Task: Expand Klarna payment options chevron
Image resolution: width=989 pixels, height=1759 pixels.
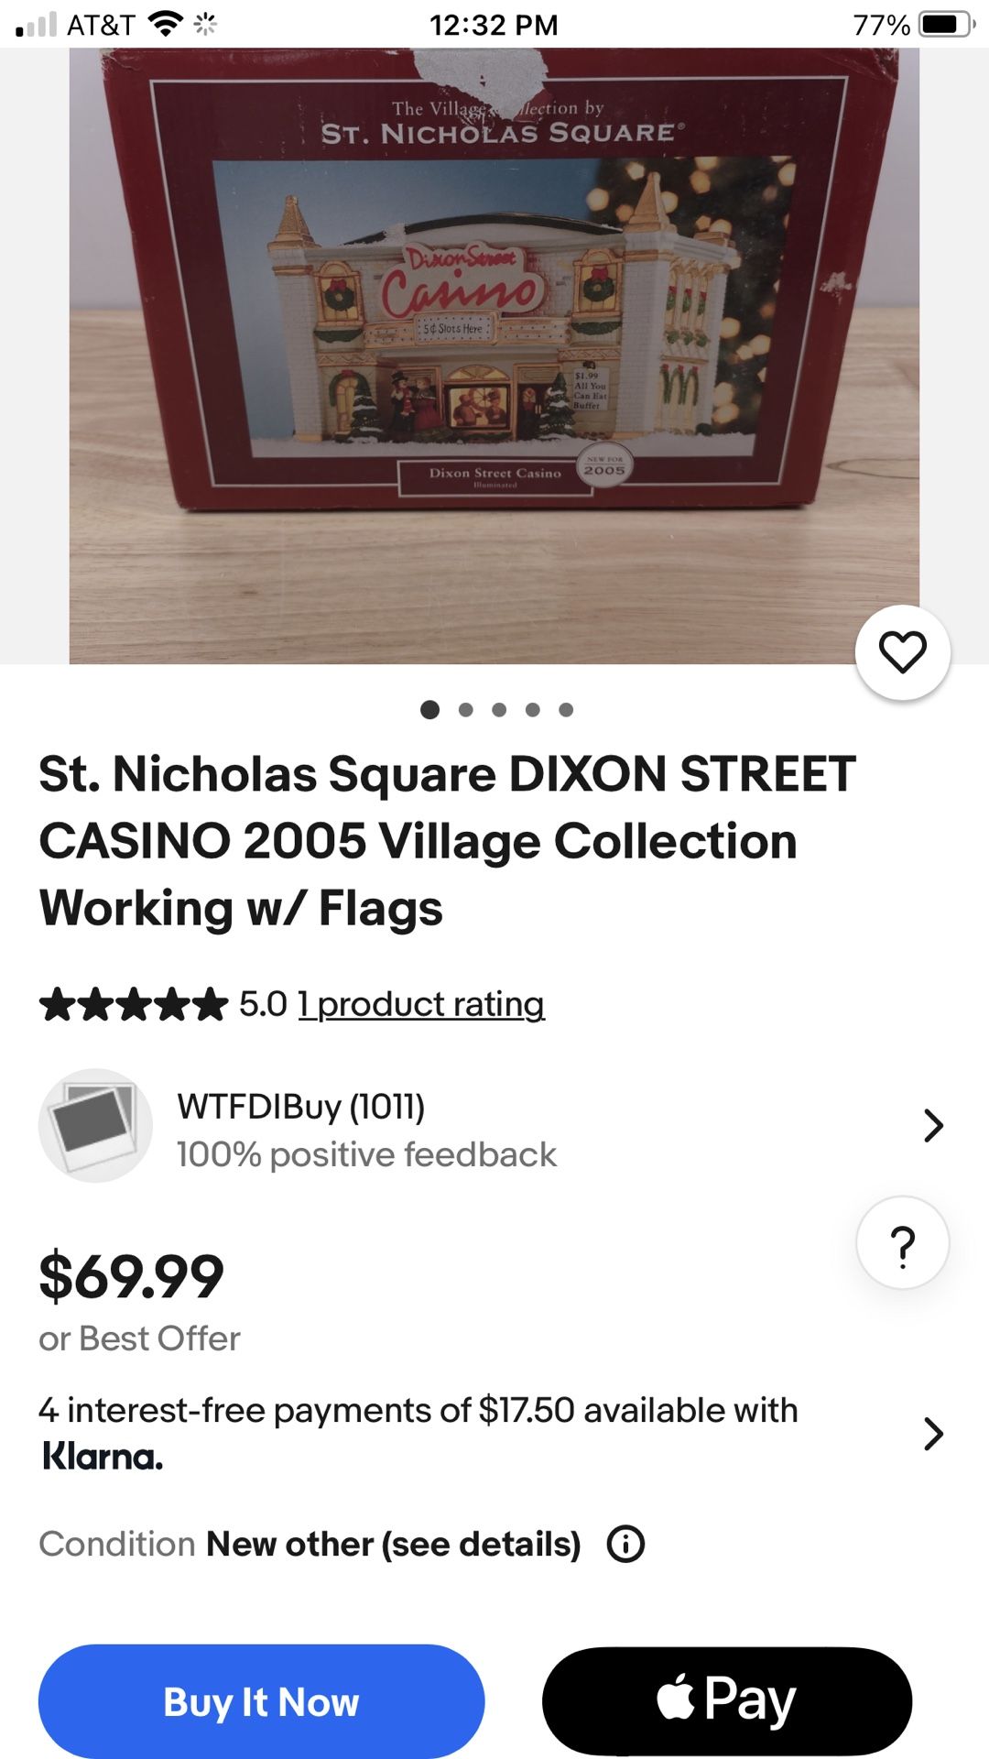Action: click(933, 1433)
